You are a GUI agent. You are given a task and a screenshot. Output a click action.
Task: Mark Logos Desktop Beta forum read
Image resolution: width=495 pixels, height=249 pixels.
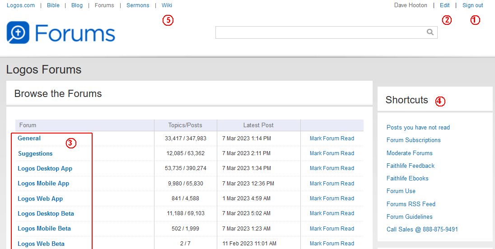tap(332, 213)
